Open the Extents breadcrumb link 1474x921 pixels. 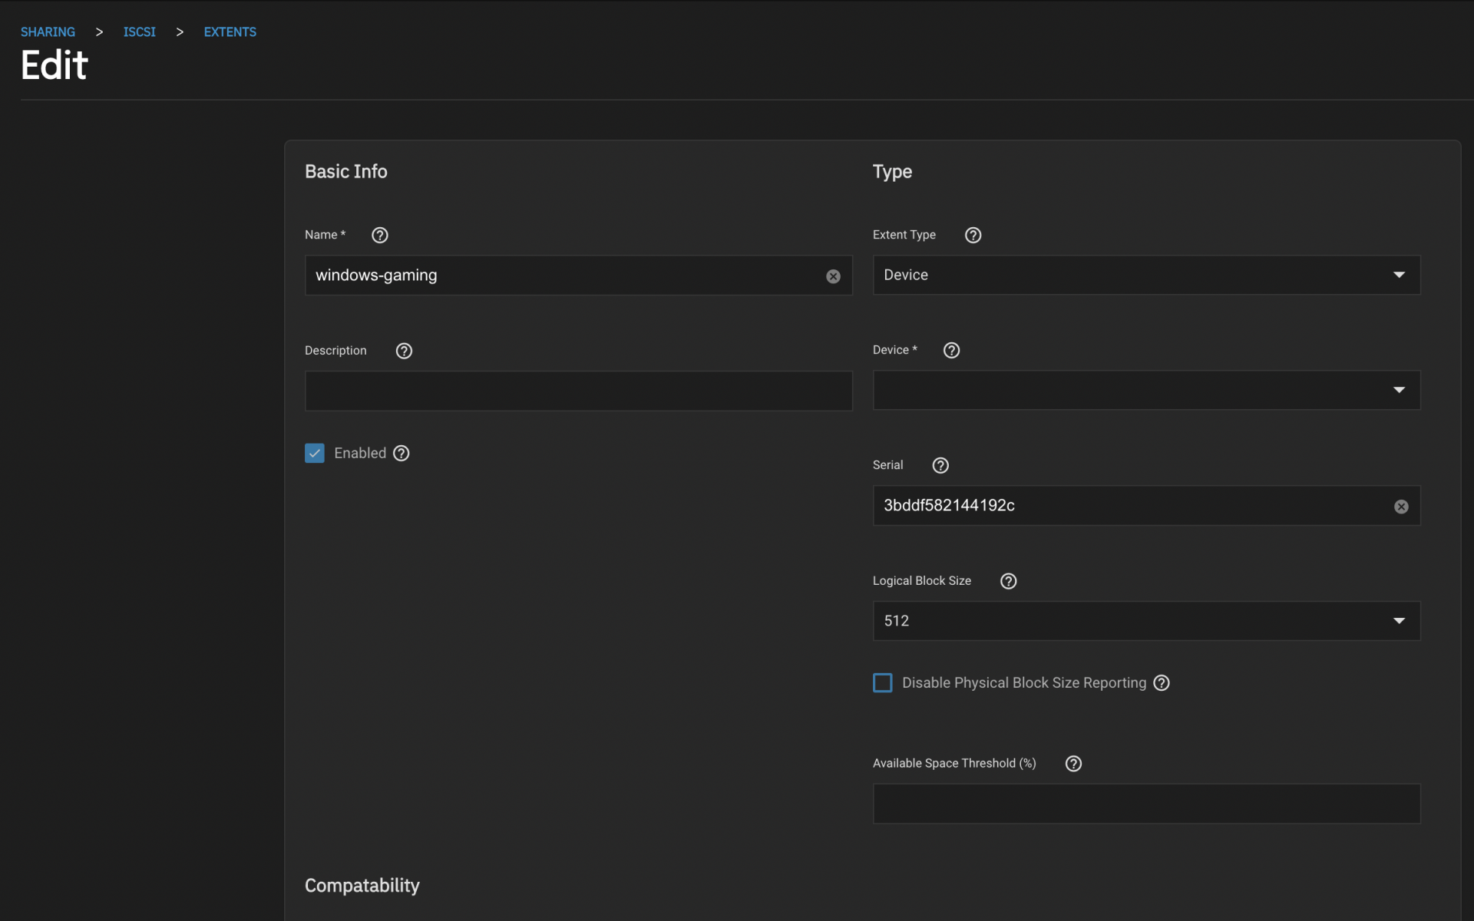[230, 32]
